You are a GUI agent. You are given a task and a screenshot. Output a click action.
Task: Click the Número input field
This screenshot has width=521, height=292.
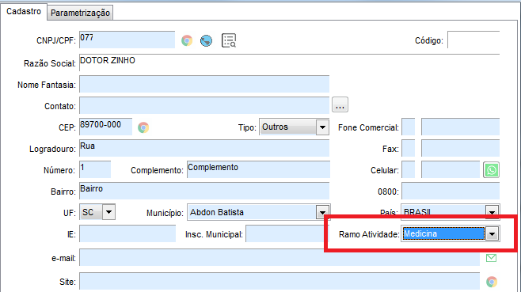(x=95, y=169)
